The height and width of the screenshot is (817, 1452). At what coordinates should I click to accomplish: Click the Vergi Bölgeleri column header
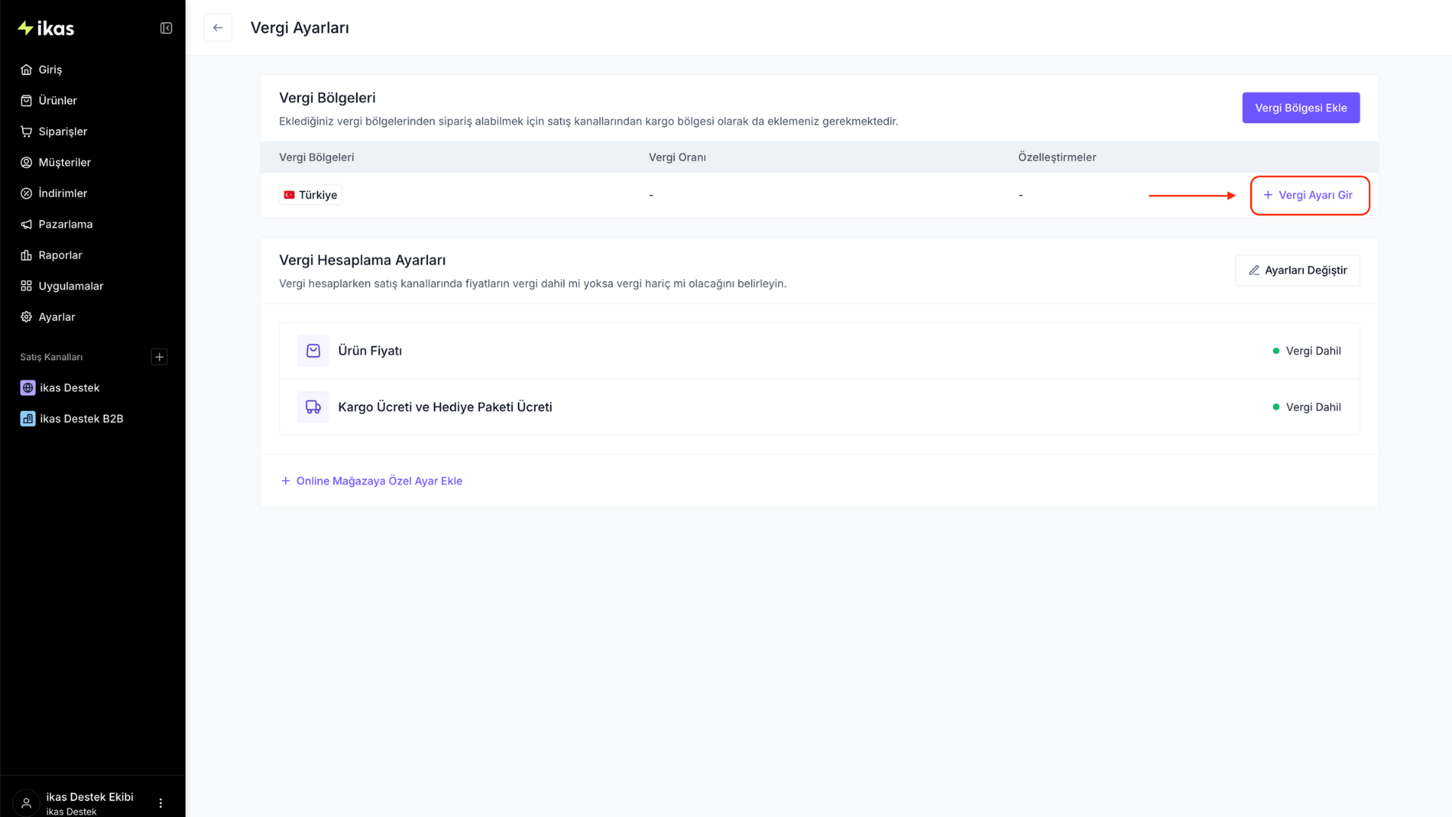click(x=316, y=157)
